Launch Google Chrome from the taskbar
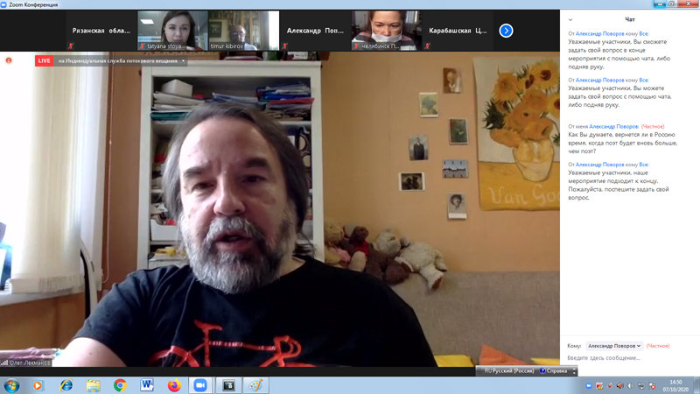 tap(120, 385)
